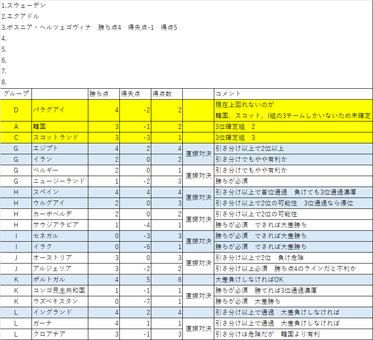Click the group cell 'C' for スコットランド
This screenshot has width=373, height=340.
16,138
